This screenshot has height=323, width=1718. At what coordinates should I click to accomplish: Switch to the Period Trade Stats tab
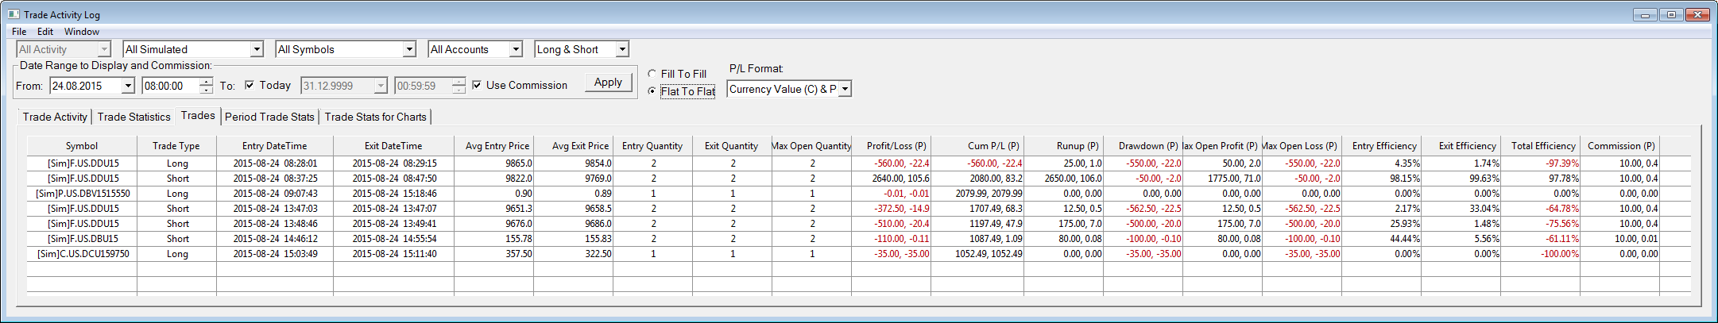(x=269, y=117)
